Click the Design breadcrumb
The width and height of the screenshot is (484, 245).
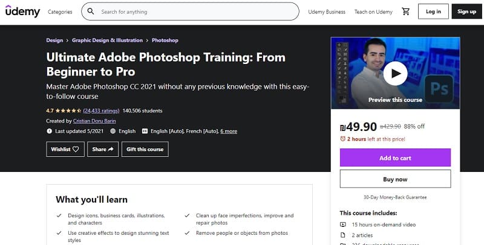pos(54,40)
